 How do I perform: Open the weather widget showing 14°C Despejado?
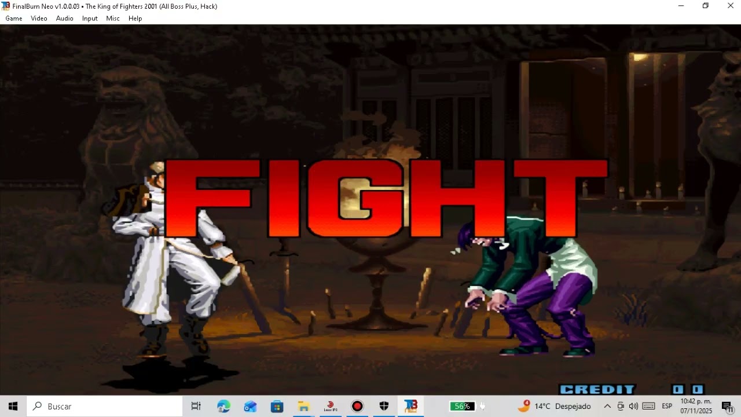(554, 407)
